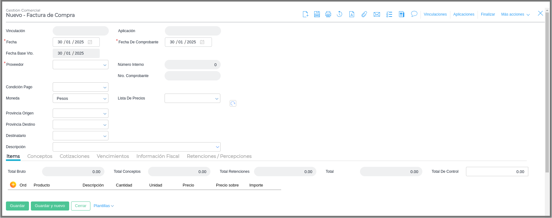Click the Total Retenciones value field
Screen dimensions: 552x218
point(285,172)
